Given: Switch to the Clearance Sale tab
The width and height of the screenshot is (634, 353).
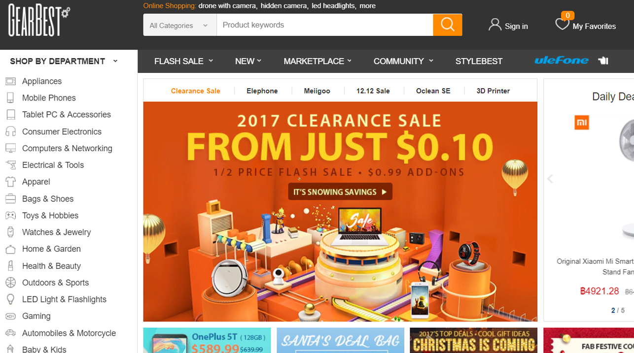Looking at the screenshot, I should [196, 91].
